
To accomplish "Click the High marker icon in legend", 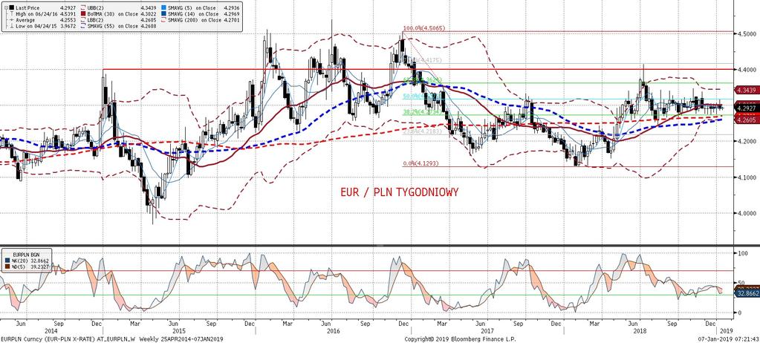I will 12,14.
